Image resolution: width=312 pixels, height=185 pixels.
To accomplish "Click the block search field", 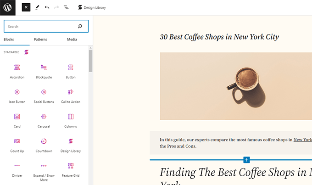I will (41, 27).
